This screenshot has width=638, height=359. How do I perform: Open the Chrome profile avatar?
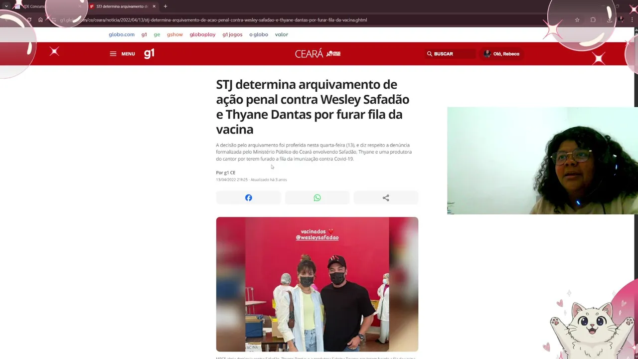(x=621, y=20)
